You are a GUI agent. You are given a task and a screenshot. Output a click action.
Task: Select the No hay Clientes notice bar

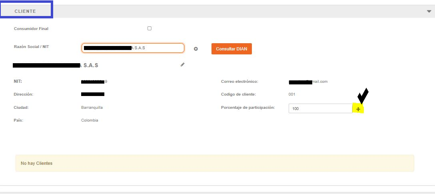tap(215, 163)
